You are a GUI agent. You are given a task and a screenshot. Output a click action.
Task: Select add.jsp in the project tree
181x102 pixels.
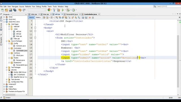(18, 31)
